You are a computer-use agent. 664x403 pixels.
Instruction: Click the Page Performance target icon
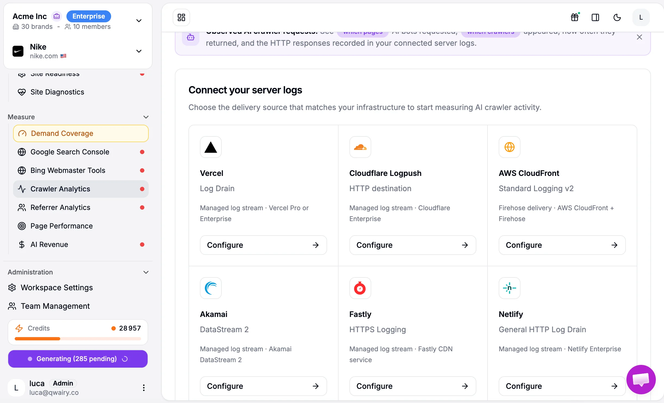pyautogui.click(x=22, y=226)
